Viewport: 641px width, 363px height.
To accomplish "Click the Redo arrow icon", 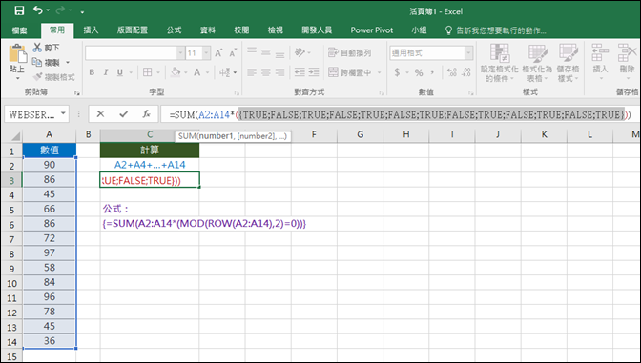I will (x=60, y=10).
